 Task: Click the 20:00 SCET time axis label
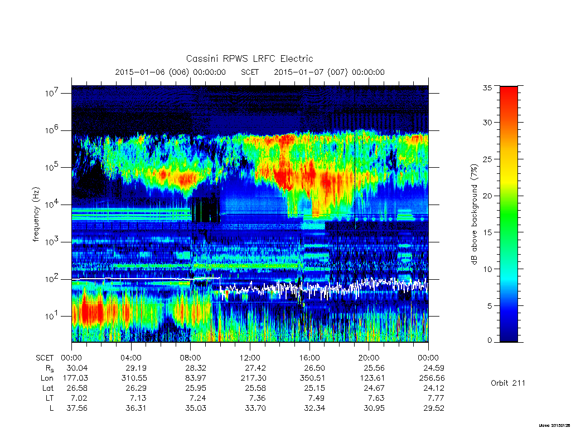click(369, 358)
